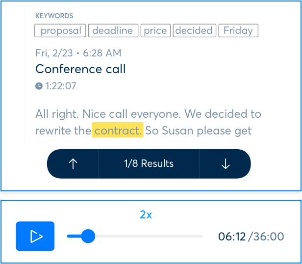Click the word "Susan" in transcript
This screenshot has width=302, height=264.
[x=177, y=131]
